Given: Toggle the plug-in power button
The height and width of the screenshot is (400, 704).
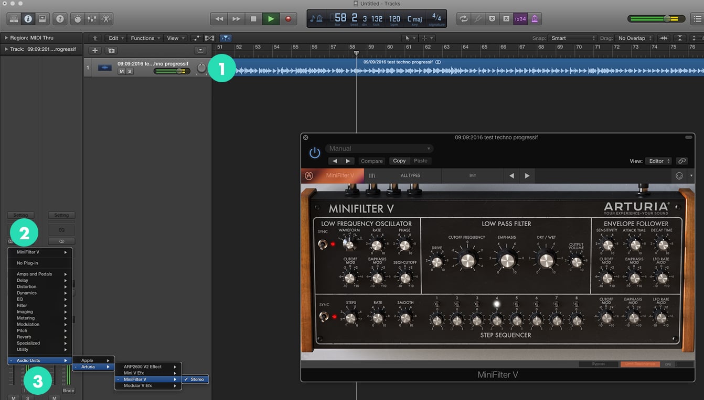Looking at the screenshot, I should click(314, 152).
